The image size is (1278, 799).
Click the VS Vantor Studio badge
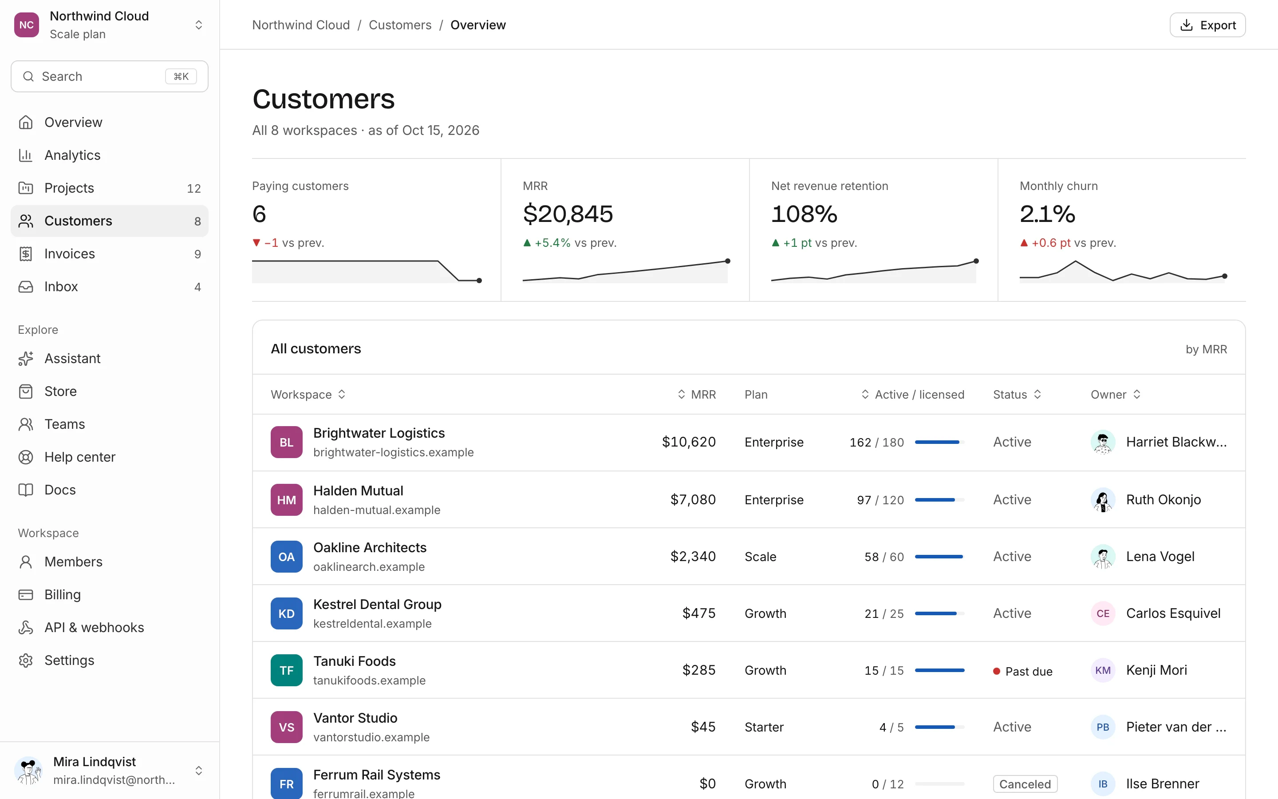tap(286, 727)
